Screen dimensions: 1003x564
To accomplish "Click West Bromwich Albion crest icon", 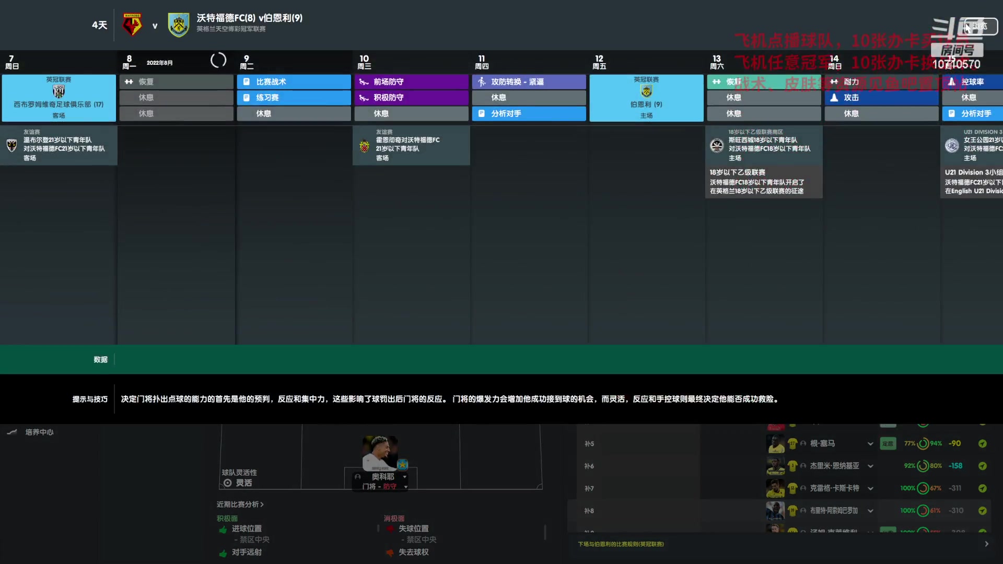I will click(x=59, y=91).
